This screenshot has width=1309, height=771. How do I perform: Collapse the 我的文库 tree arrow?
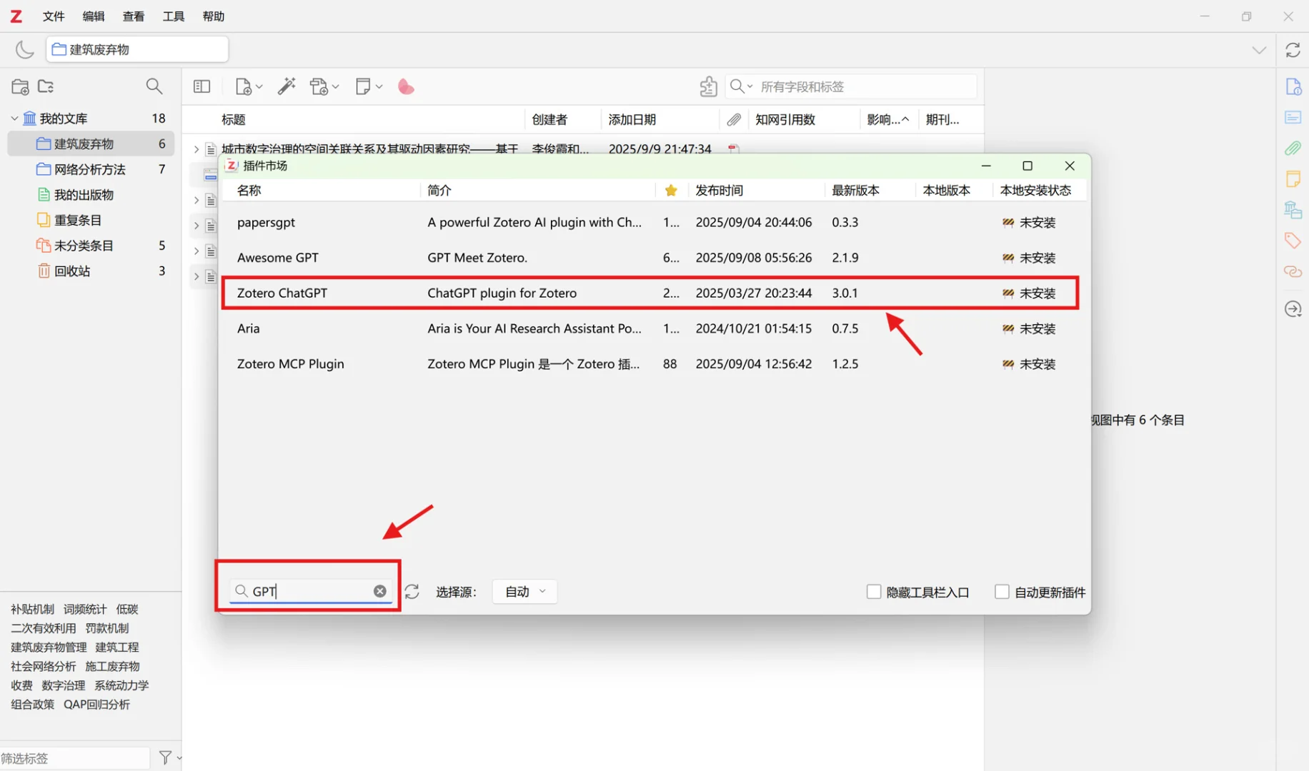click(14, 119)
